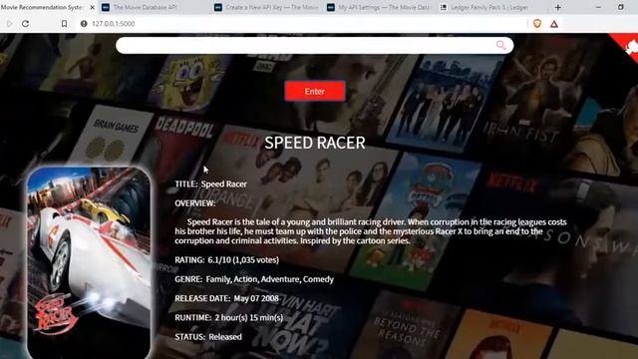View site information icon beside URL
This screenshot has height=359, width=638.
coord(84,24)
